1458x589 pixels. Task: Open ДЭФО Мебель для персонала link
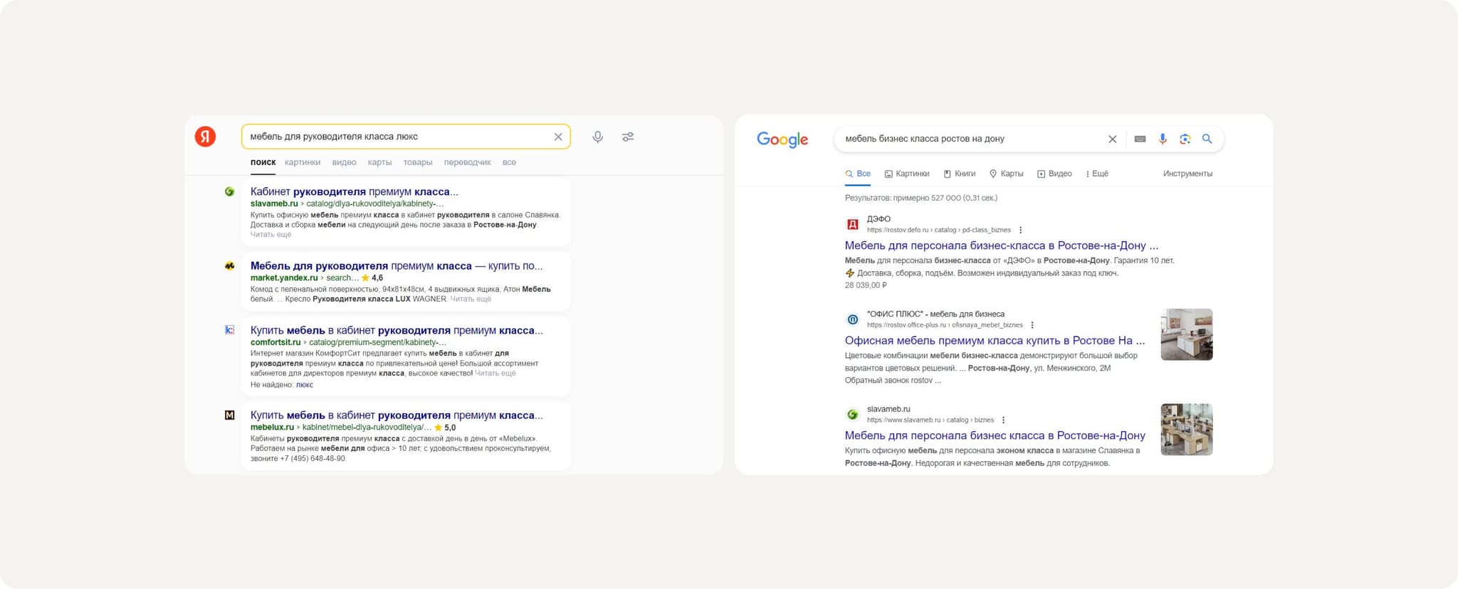click(x=1001, y=245)
